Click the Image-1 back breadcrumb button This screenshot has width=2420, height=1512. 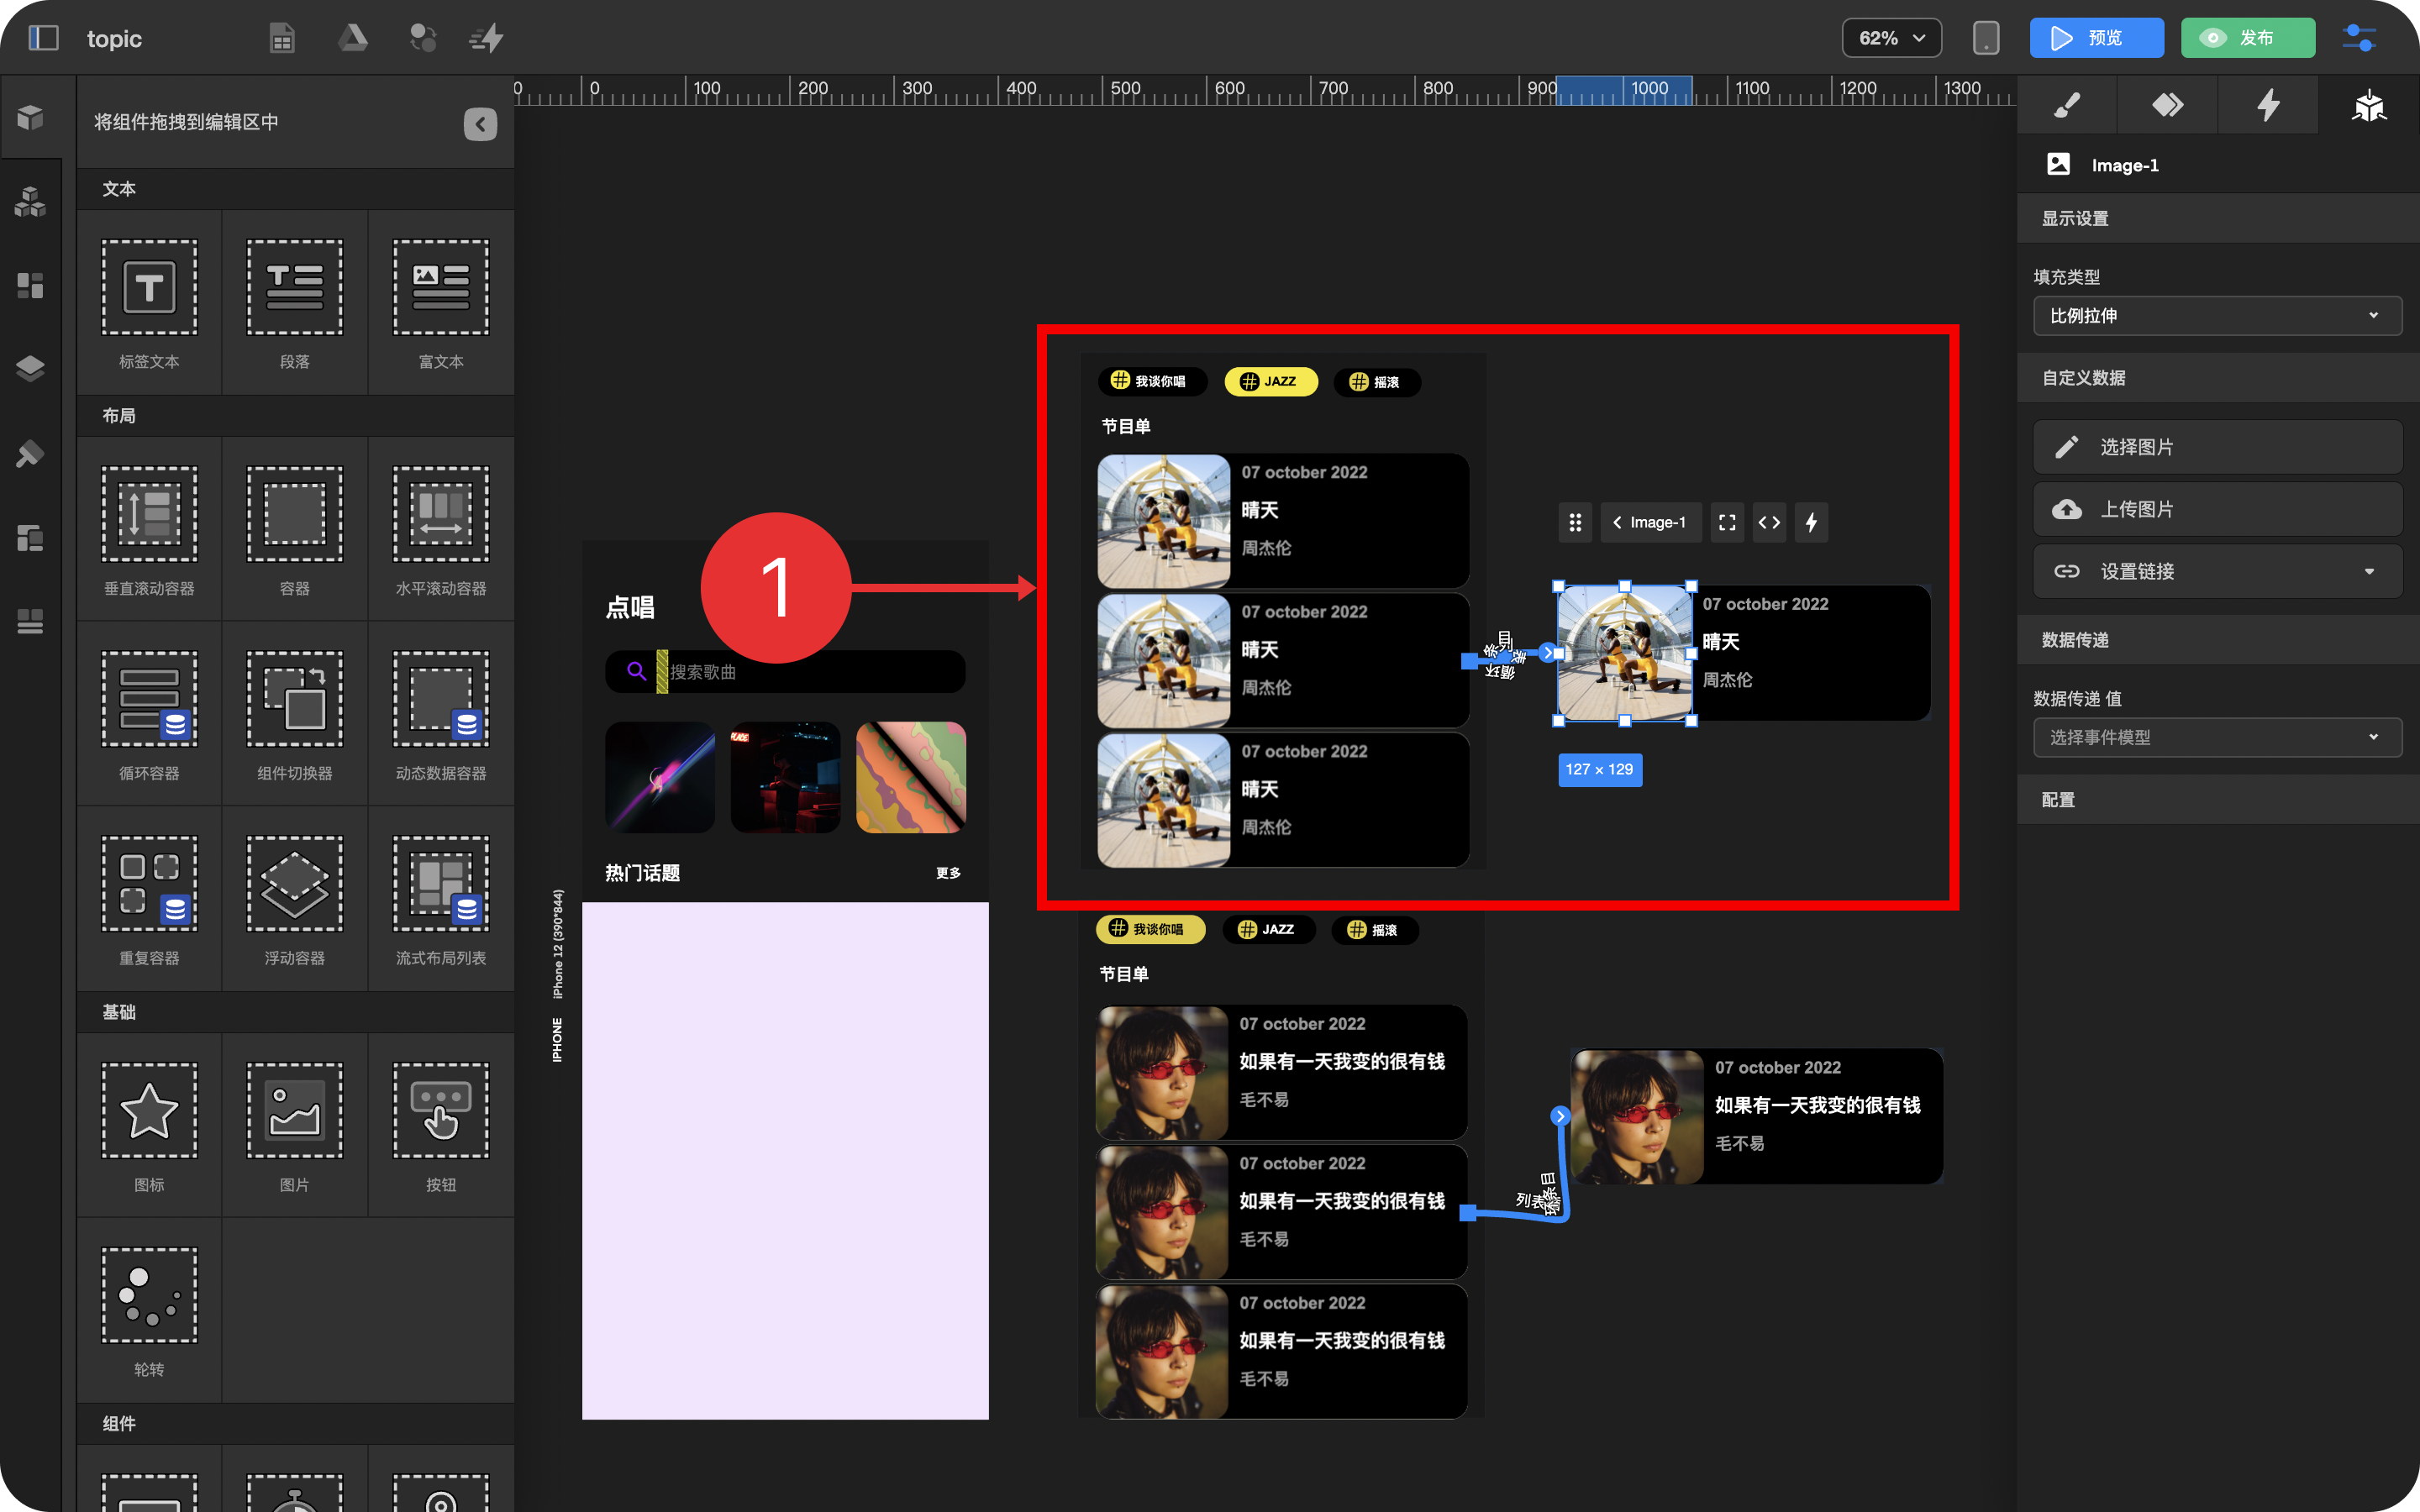pyautogui.click(x=1650, y=522)
